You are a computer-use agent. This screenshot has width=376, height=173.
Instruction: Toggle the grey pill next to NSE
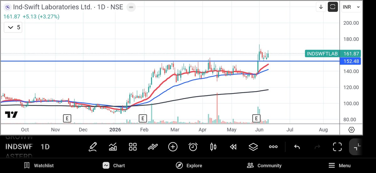[132, 7]
